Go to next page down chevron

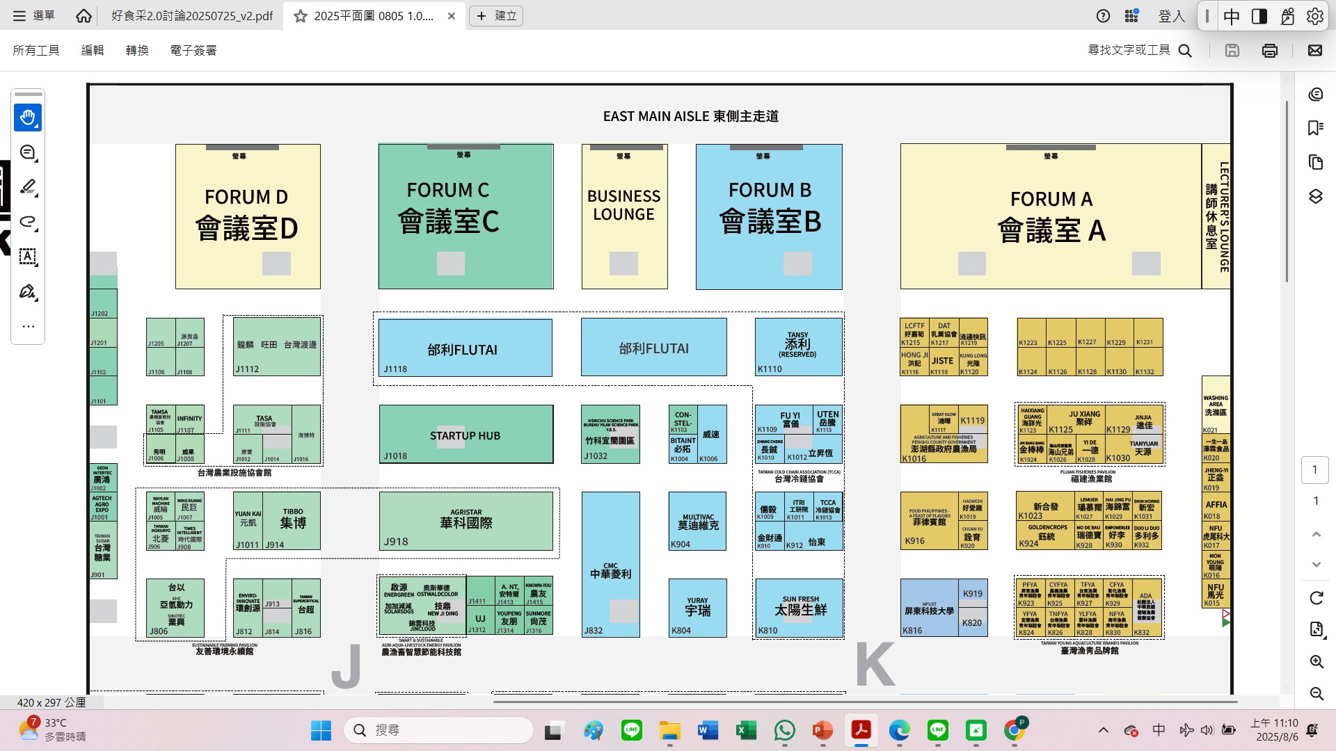[1317, 564]
